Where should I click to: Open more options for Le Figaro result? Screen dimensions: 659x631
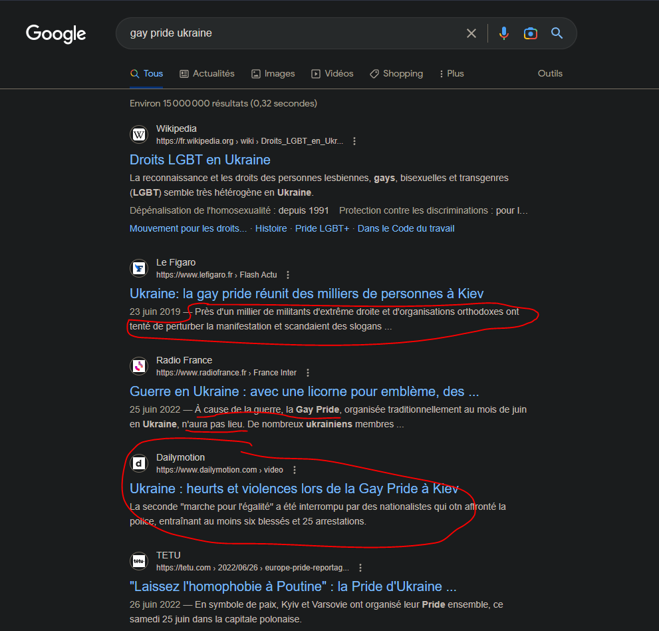point(288,275)
